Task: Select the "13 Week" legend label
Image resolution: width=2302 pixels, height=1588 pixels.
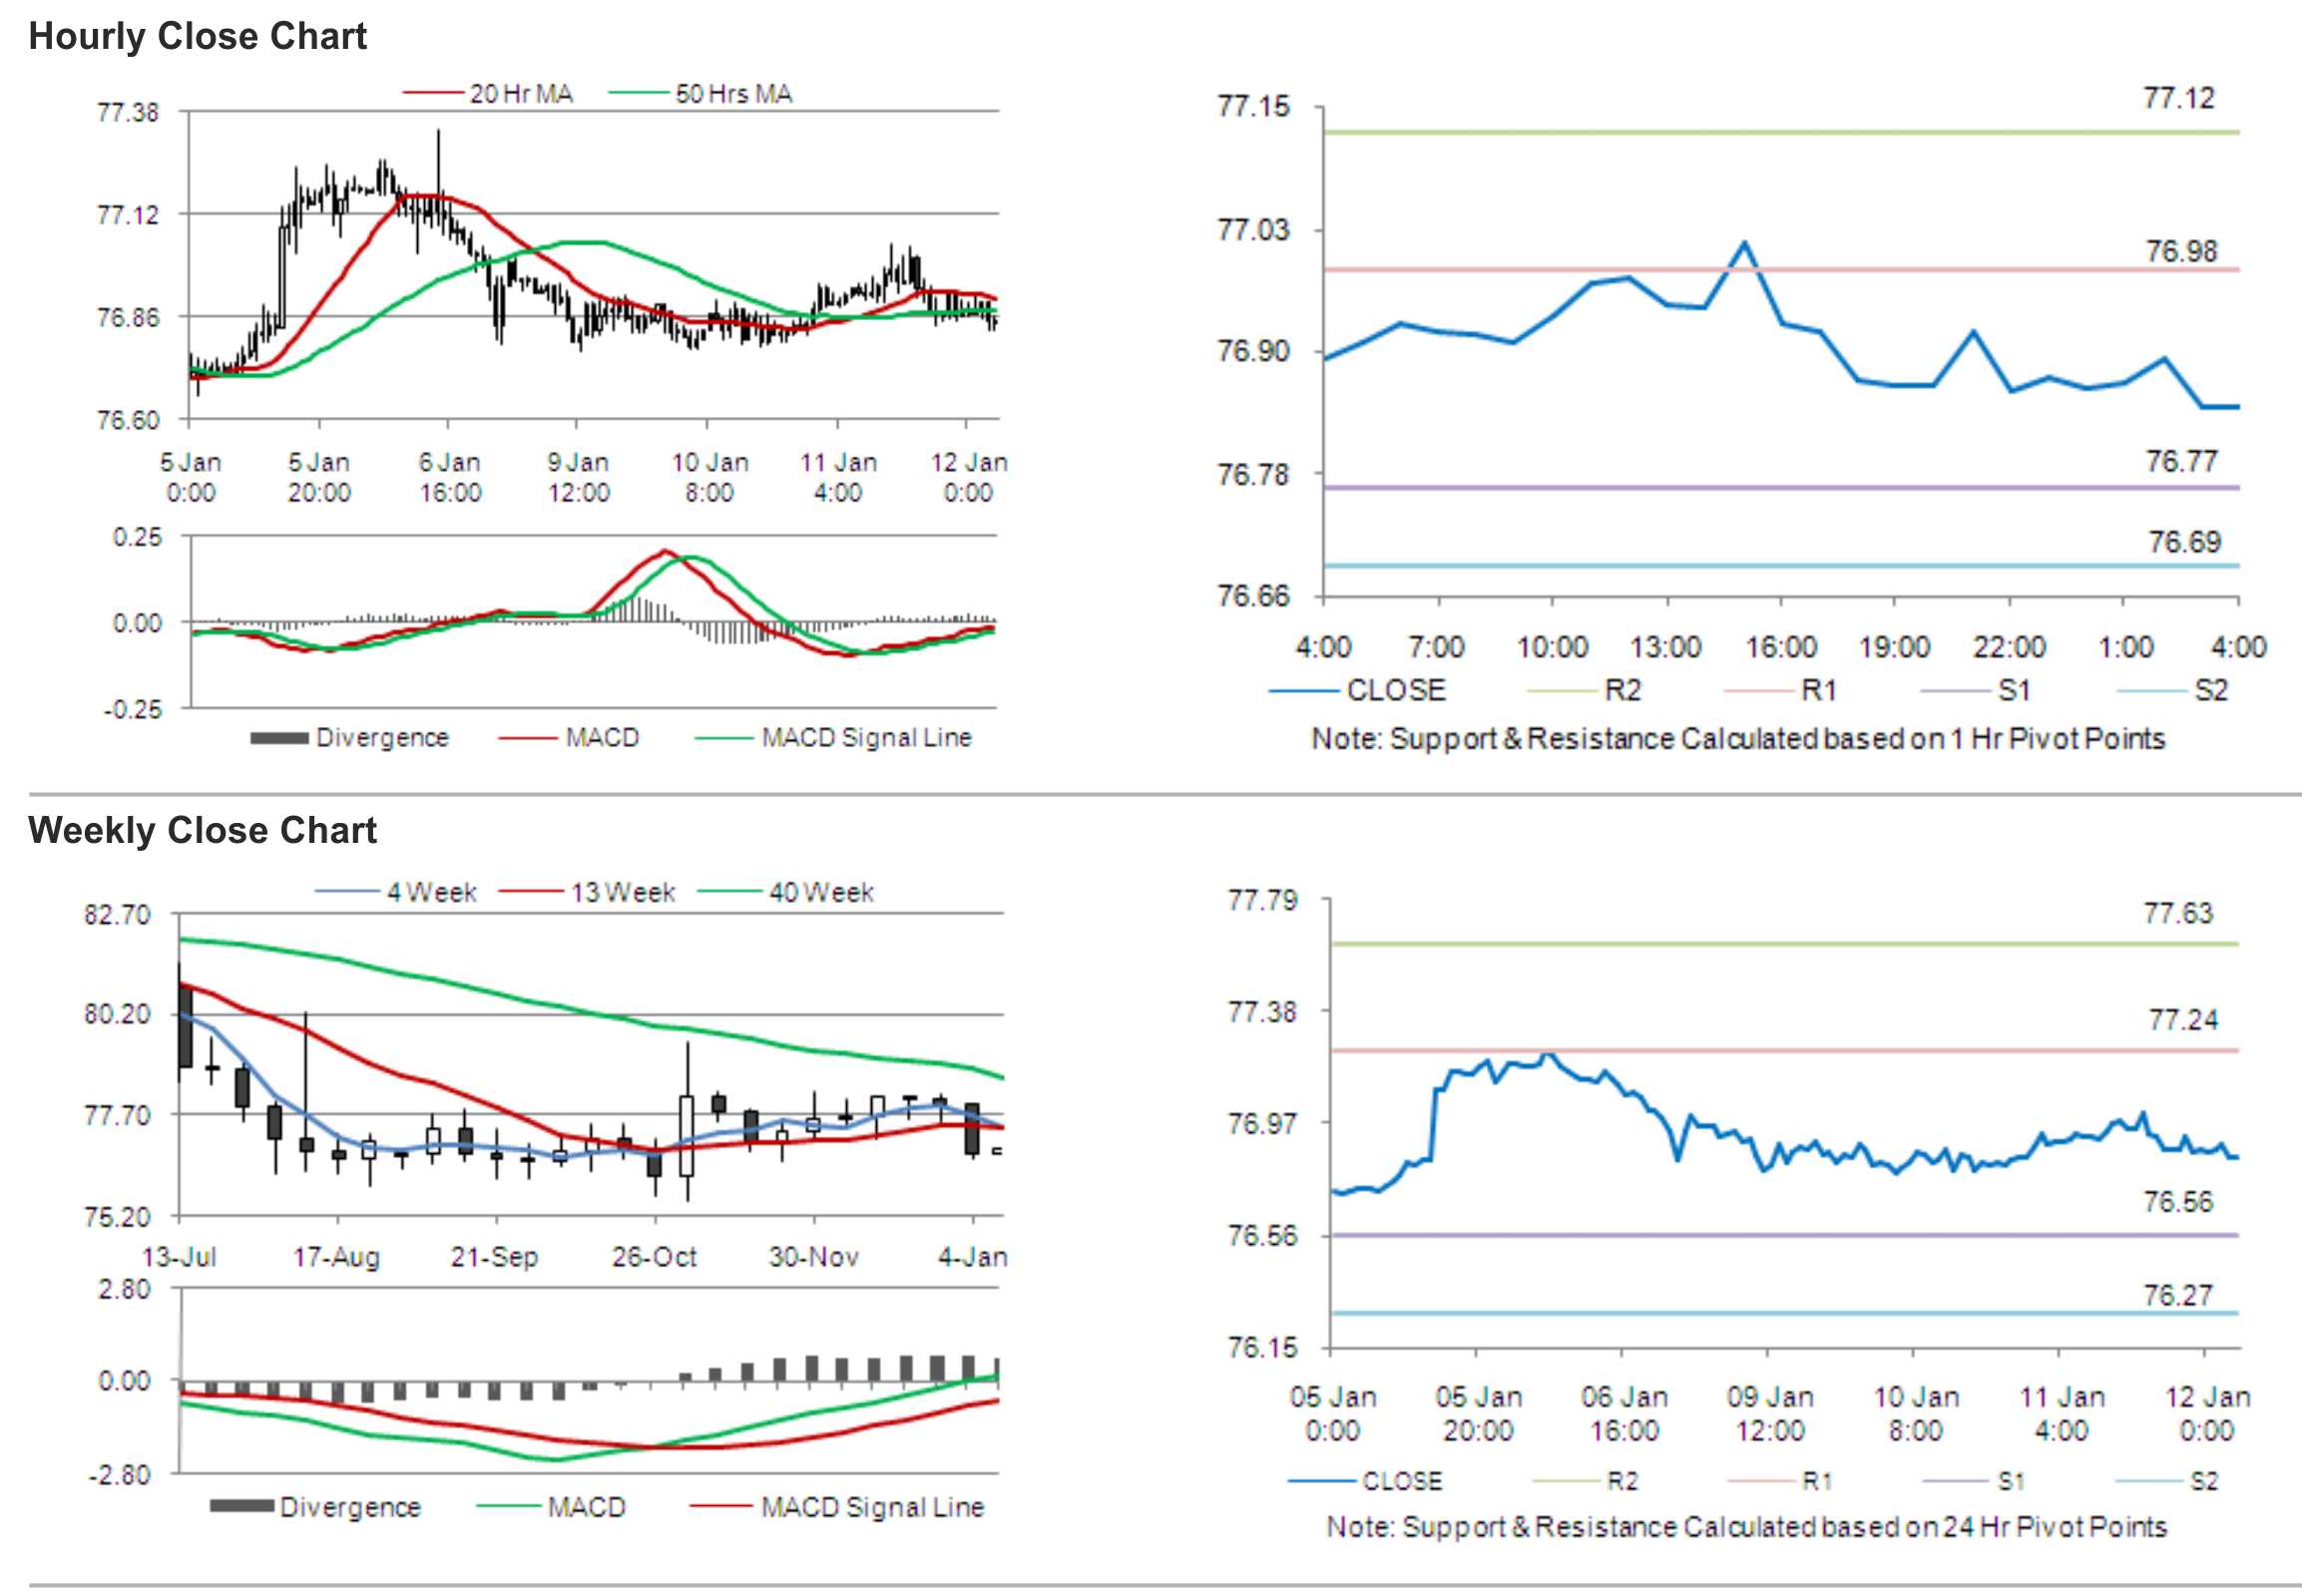Action: pyautogui.click(x=623, y=892)
